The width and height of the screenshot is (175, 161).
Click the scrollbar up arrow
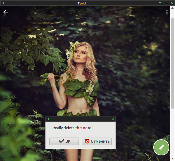tap(172, 8)
